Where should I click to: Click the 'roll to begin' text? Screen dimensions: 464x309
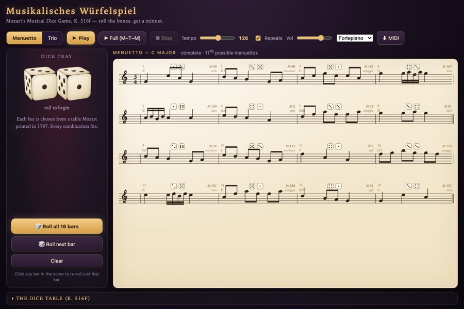57,108
